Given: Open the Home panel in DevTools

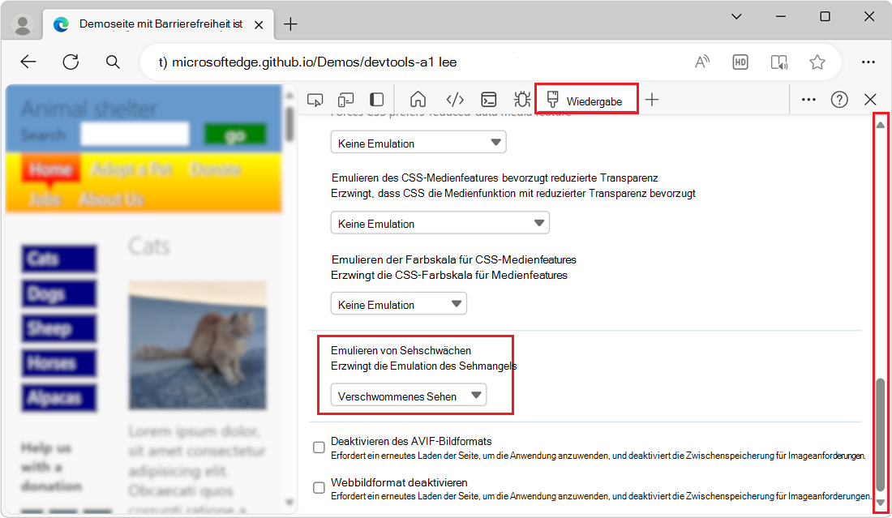Looking at the screenshot, I should point(418,99).
